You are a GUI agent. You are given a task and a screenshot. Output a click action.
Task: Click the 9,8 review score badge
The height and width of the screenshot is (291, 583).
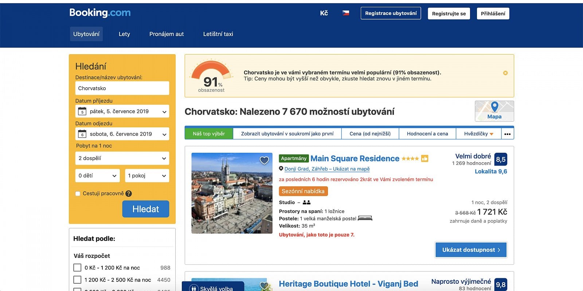[501, 284]
